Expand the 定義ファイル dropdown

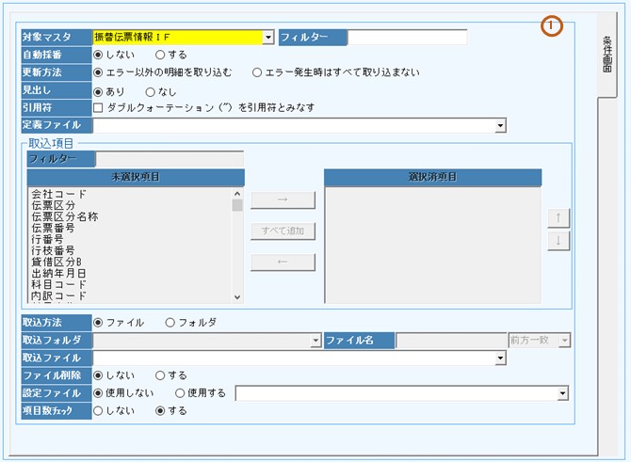500,124
